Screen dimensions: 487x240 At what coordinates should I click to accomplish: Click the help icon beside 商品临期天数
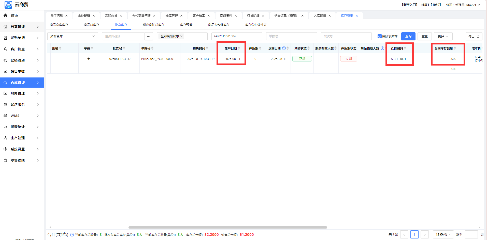tap(382, 48)
